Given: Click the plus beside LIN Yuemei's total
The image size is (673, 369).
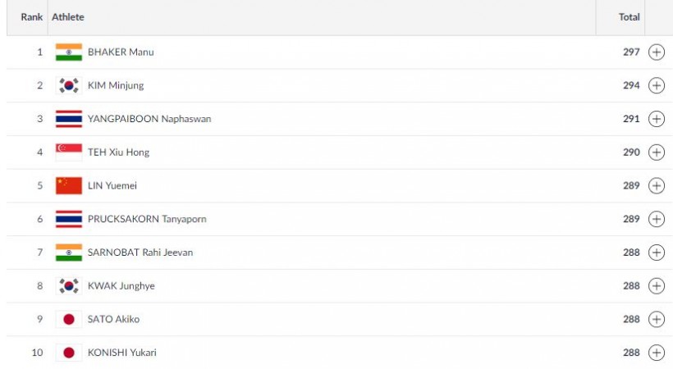Looking at the screenshot, I should (657, 186).
